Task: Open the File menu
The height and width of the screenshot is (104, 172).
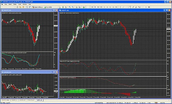Action: coord(2,4)
